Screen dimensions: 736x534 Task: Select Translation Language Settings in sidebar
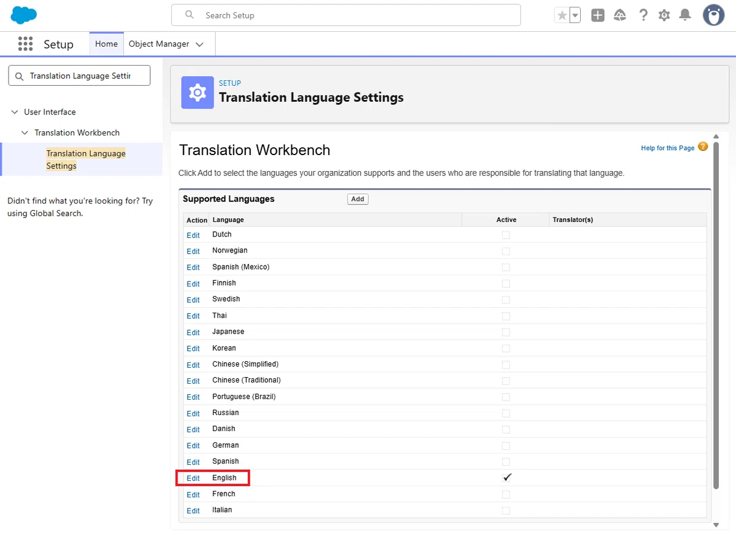point(86,159)
